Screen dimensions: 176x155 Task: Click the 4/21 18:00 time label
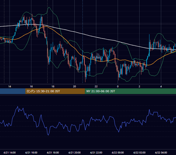coord(53,152)
